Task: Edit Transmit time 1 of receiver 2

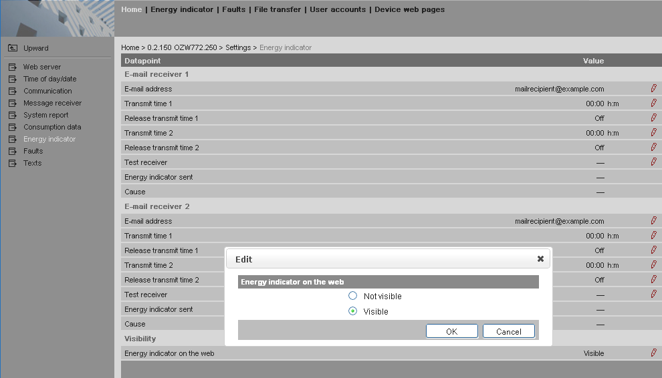Action: [x=653, y=235]
